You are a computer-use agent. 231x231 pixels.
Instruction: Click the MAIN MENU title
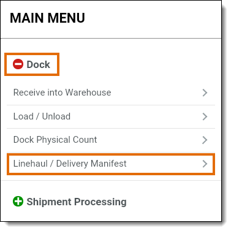point(47,18)
